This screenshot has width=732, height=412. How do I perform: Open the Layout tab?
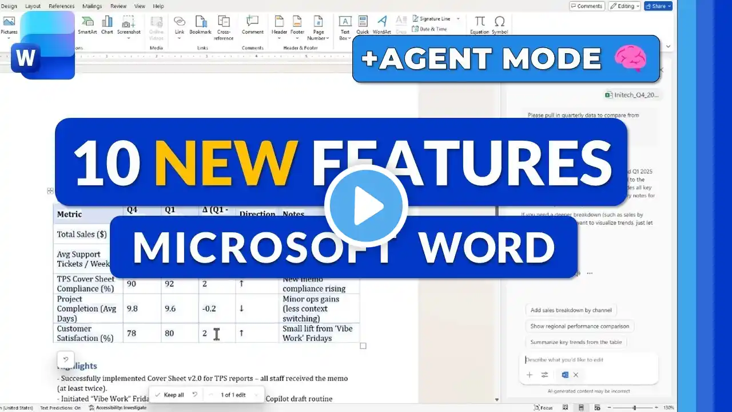(33, 6)
